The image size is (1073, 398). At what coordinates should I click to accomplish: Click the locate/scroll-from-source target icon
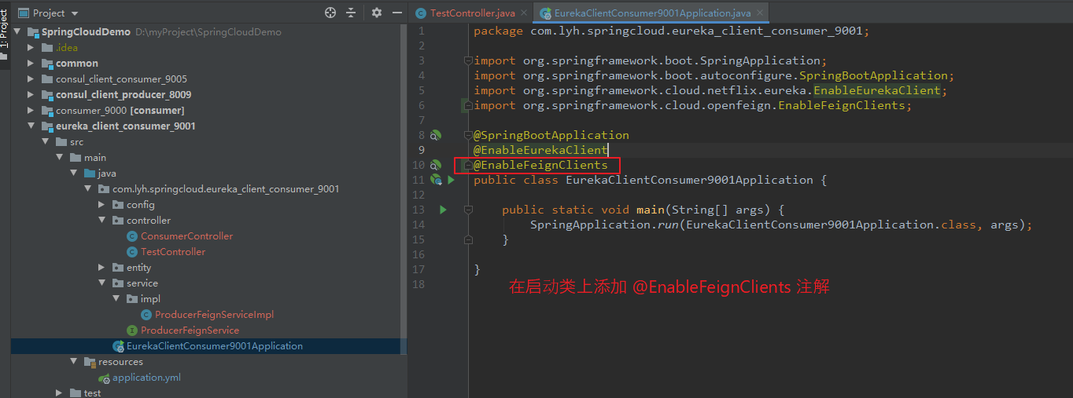(330, 13)
